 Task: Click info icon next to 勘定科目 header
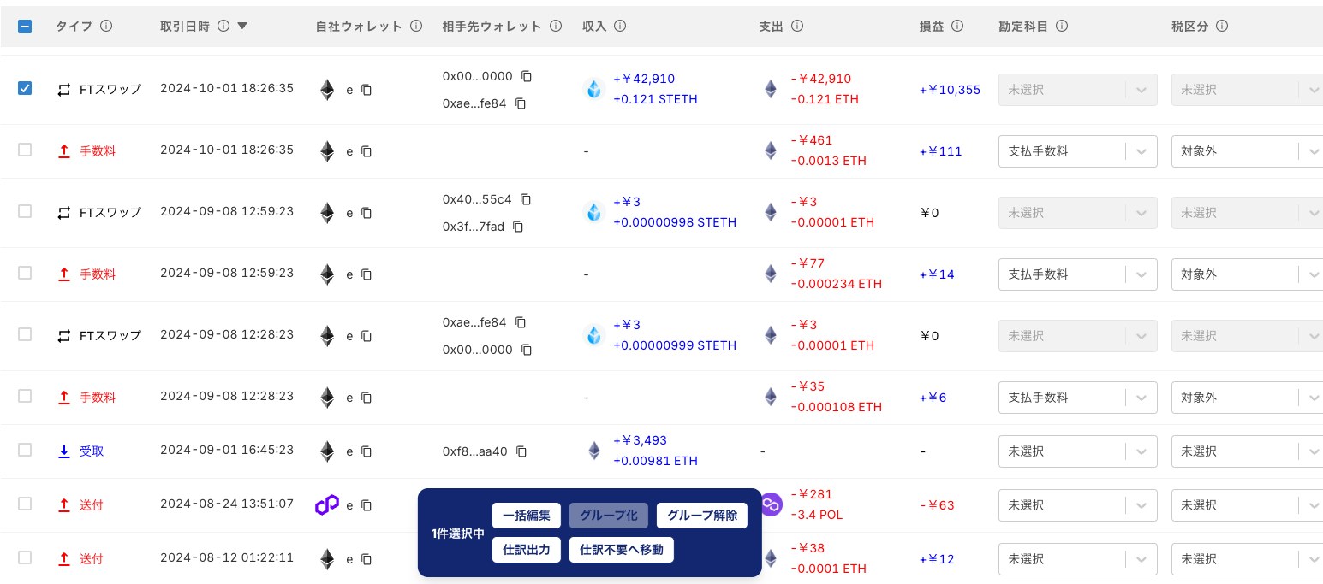pos(1062,27)
